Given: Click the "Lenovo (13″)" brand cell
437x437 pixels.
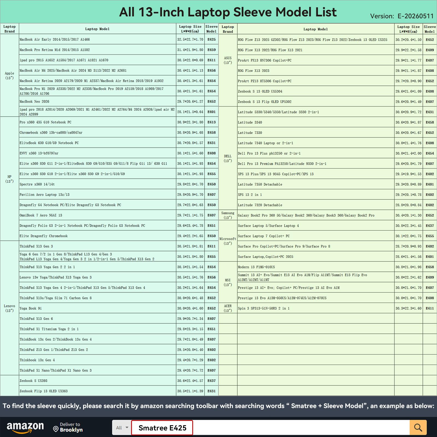Looking at the screenshot, I should [x=10, y=308].
